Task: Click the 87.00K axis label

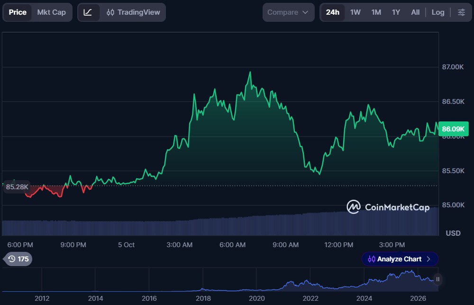Action: click(453, 67)
